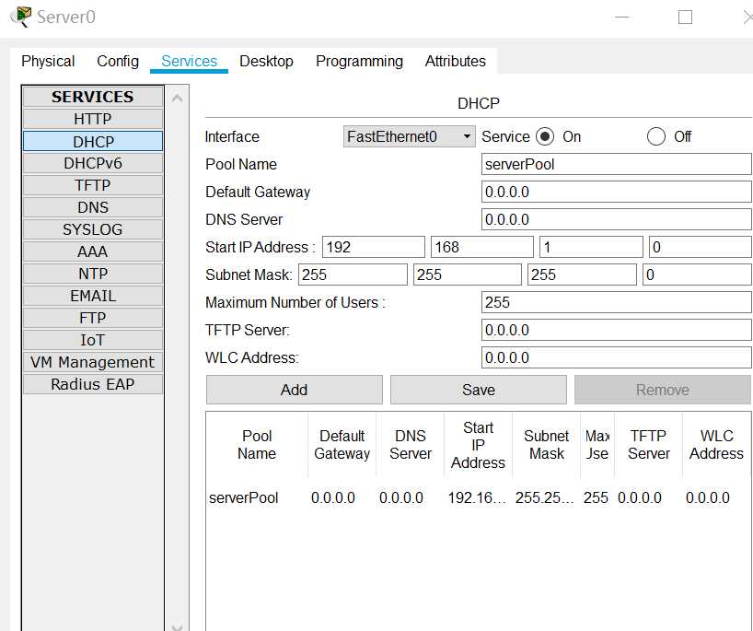Viewport: 753px width, 631px height.
Task: Open the VM Management service
Action: tap(93, 362)
